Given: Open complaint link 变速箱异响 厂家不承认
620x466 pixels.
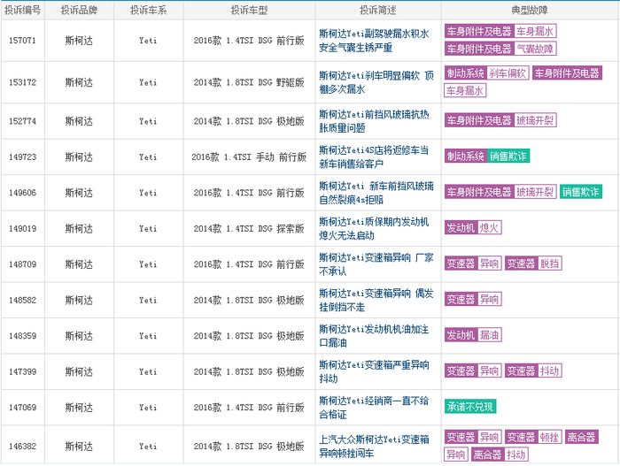Looking at the screenshot, I should 376,264.
